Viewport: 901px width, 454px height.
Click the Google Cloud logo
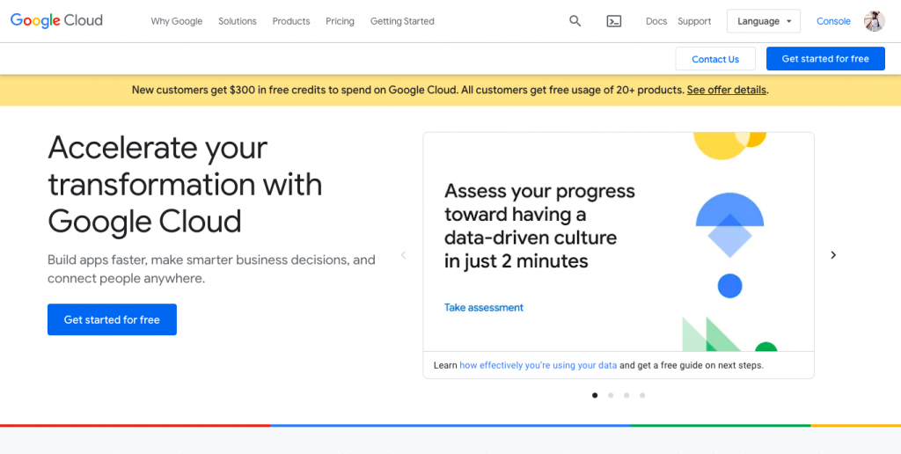(x=56, y=21)
